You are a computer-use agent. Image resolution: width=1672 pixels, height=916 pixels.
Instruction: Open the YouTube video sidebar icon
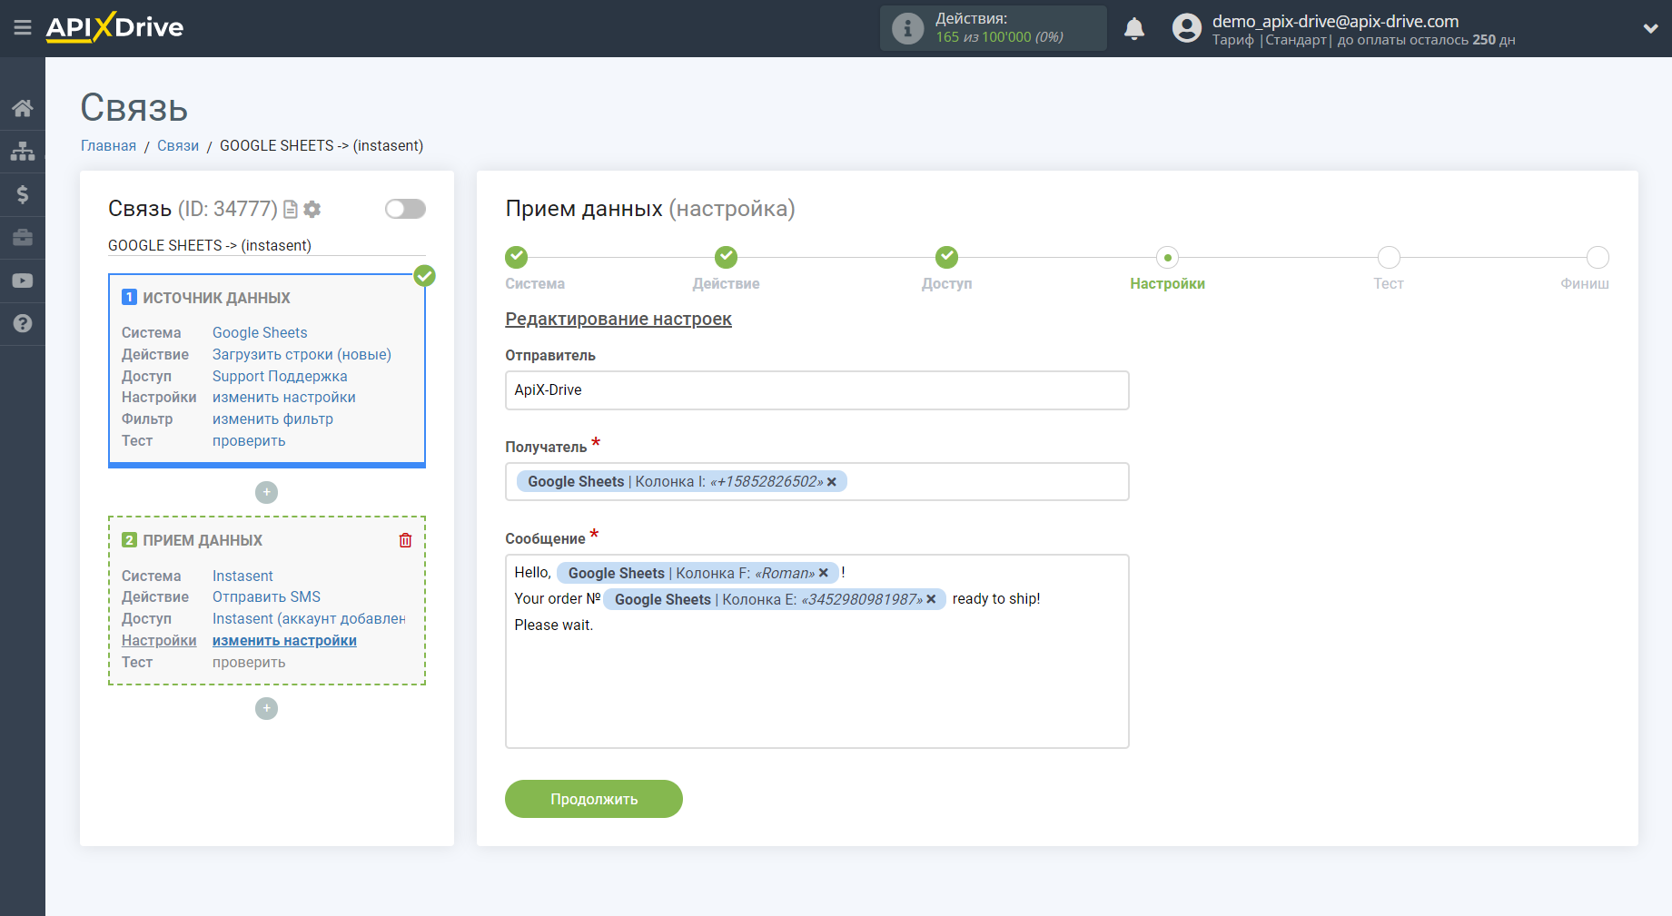[23, 281]
